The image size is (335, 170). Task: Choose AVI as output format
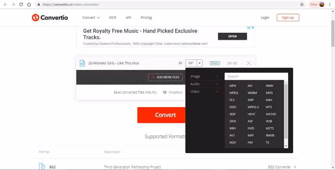[x=250, y=86]
